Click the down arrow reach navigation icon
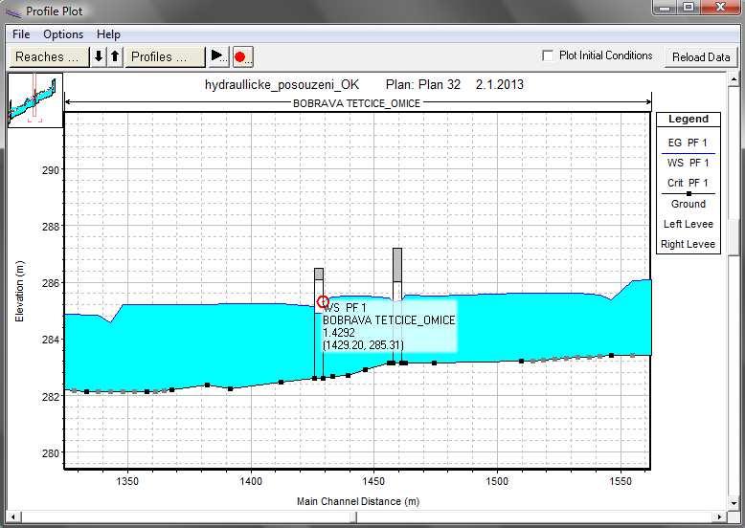 pos(99,56)
